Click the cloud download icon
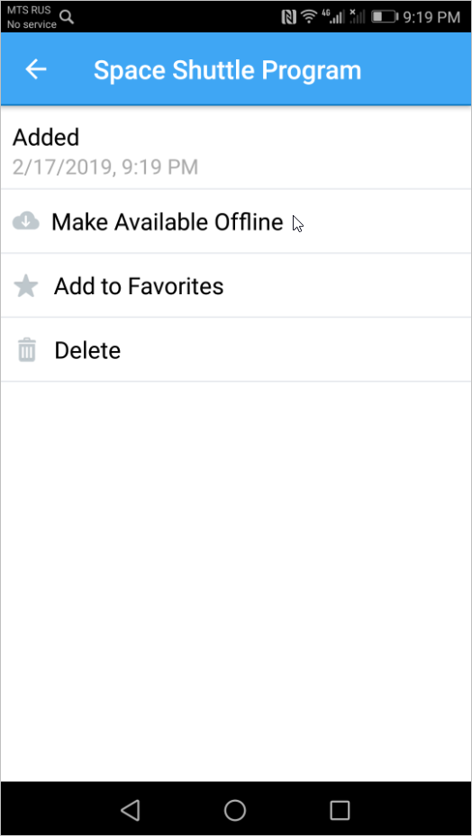Image resolution: width=472 pixels, height=836 pixels. [x=25, y=220]
